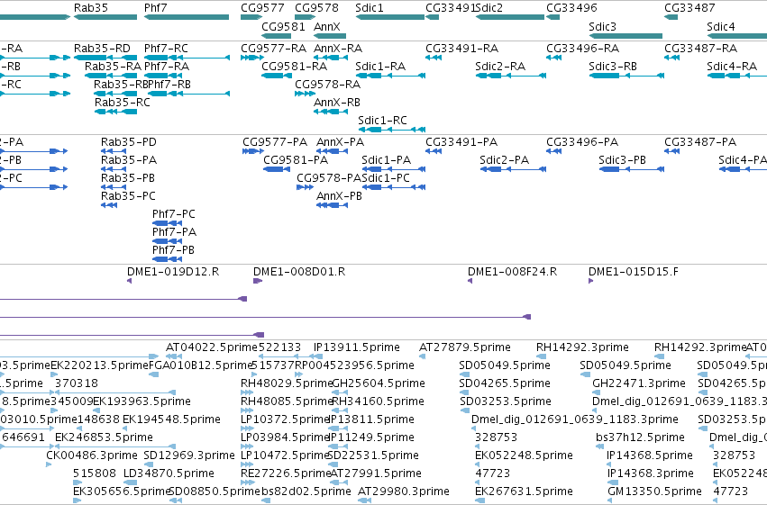This screenshot has height=505, width=767.
Task: Open the Sdic2-RA transcript label
Action: tap(500, 67)
